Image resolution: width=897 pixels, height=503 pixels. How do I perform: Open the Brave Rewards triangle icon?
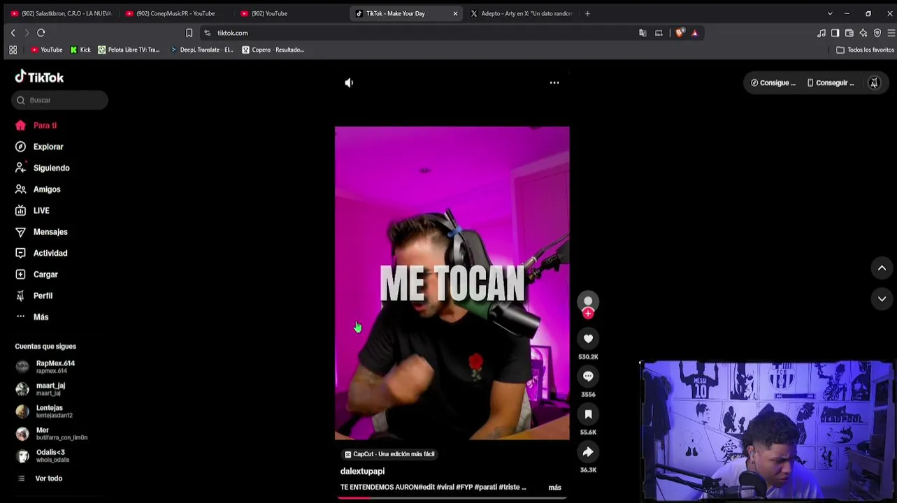[694, 33]
